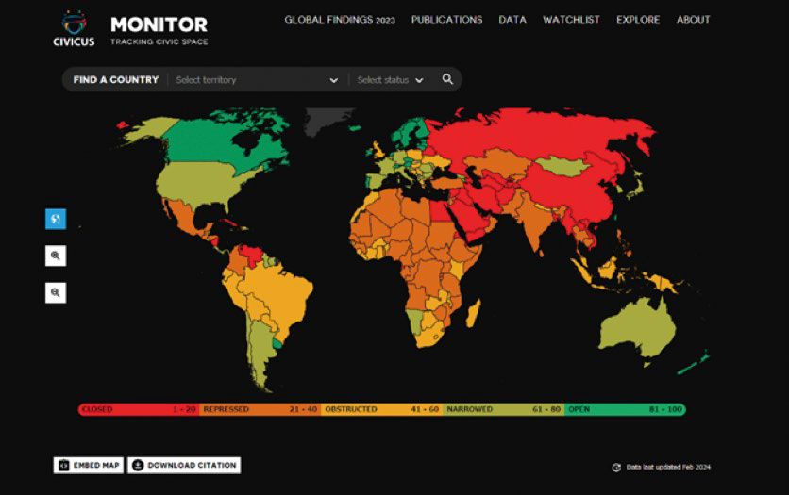The width and height of the screenshot is (789, 495).
Task: Open the Watchlist menu item
Action: tap(571, 20)
